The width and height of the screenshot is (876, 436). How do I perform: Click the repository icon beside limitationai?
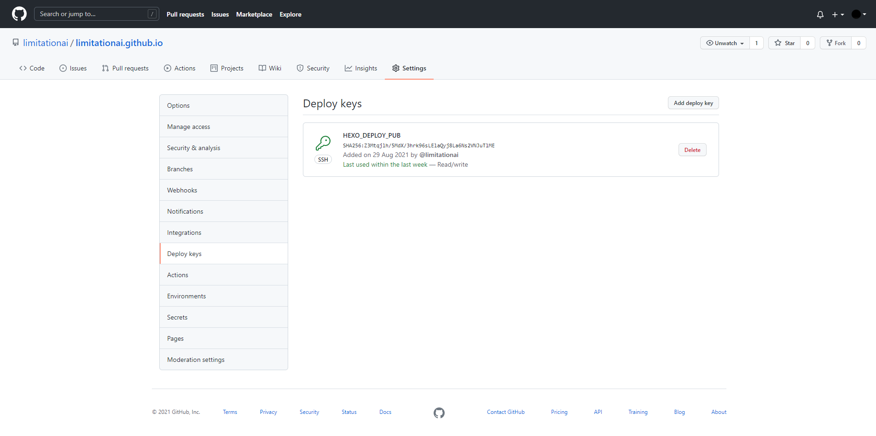click(16, 43)
